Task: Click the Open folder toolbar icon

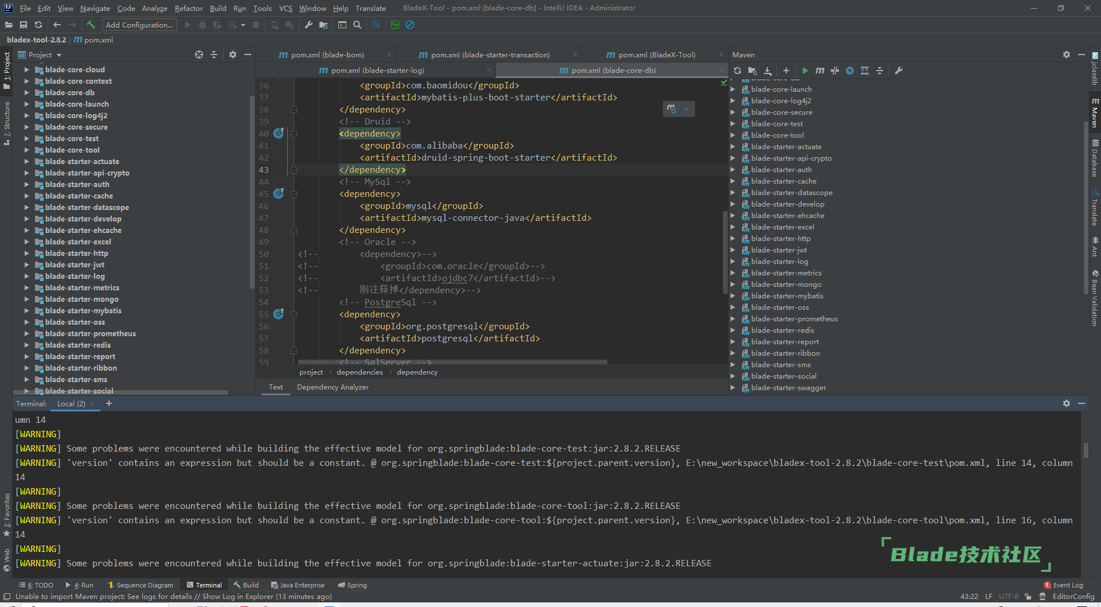Action: [9, 25]
